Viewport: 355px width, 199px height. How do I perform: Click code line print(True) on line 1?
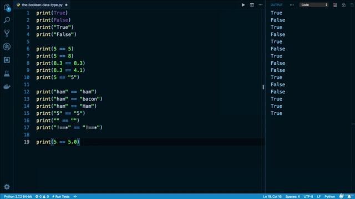point(52,13)
